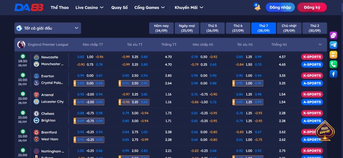Image resolution: width=343 pixels, height=158 pixels.
Task: Open the Quay Số menu
Action: pyautogui.click(x=120, y=7)
